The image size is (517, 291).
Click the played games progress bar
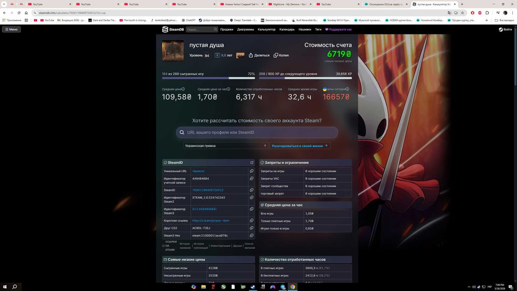tap(208, 78)
